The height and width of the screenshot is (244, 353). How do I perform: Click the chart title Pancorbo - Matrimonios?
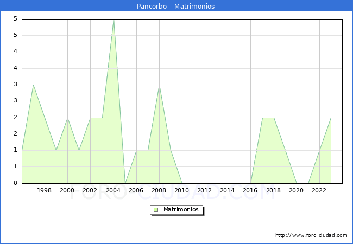coord(175,6)
